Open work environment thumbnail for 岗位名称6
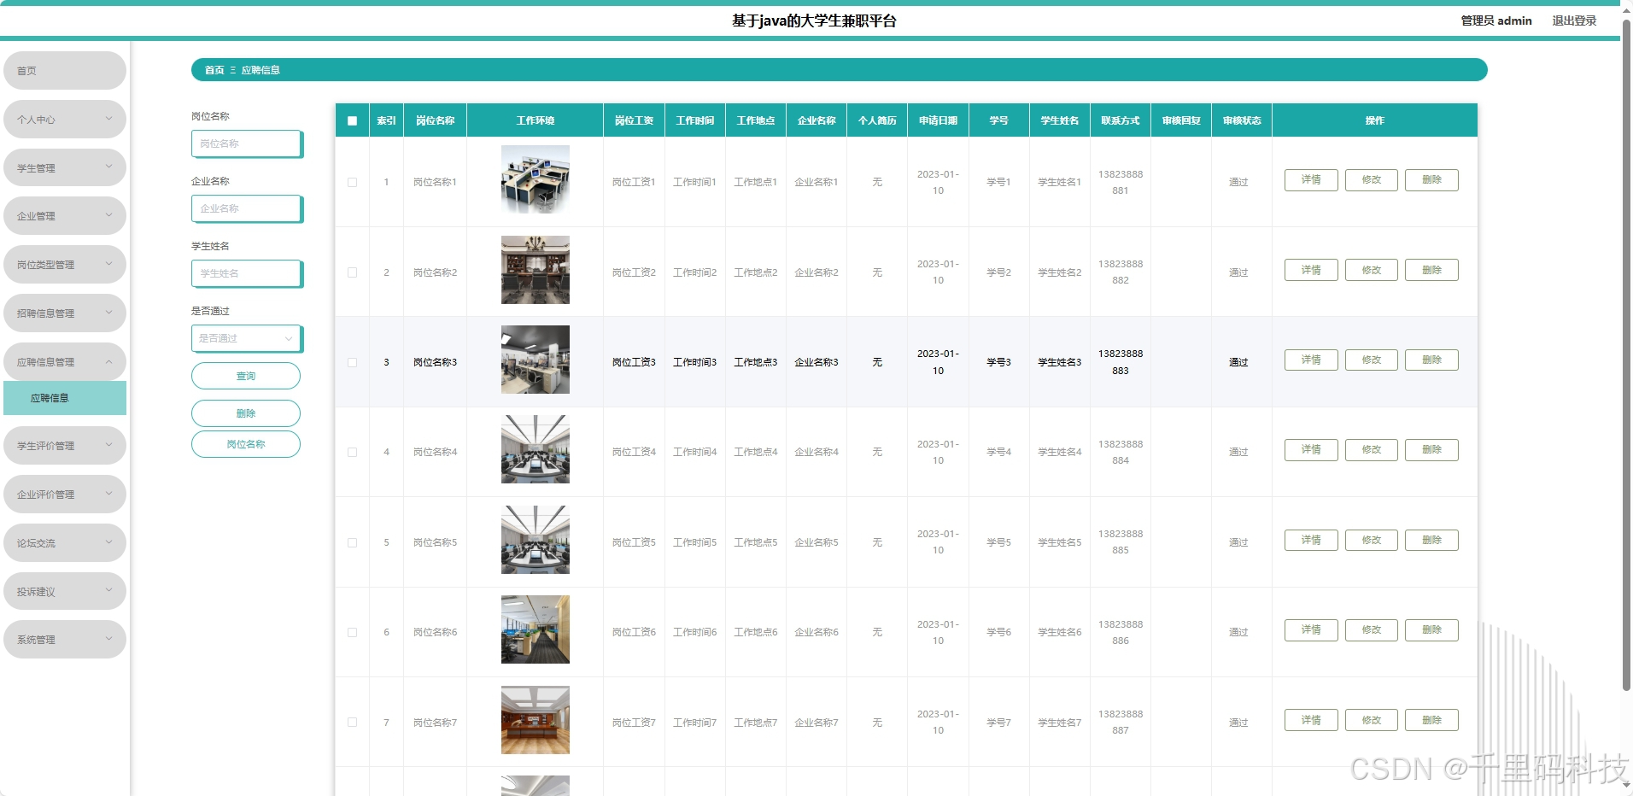The width and height of the screenshot is (1633, 796). (536, 629)
